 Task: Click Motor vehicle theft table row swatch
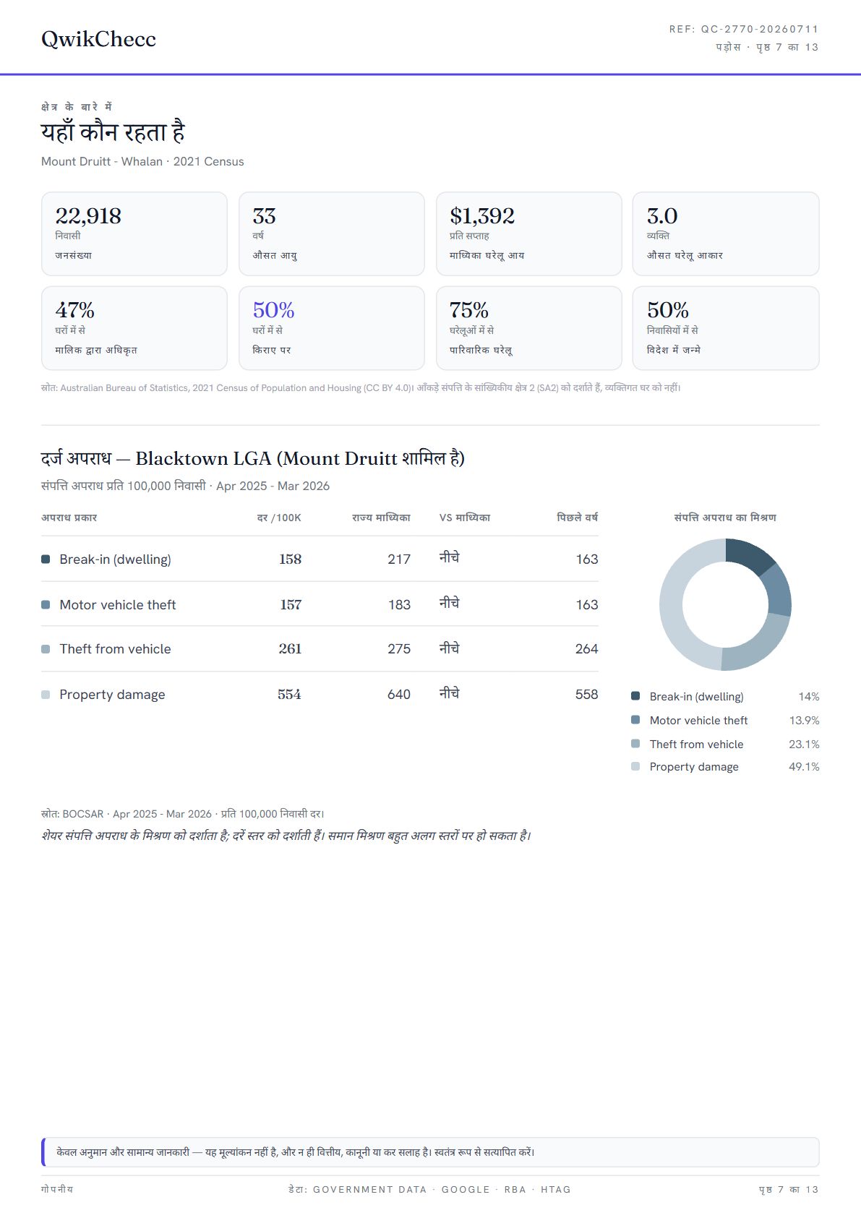(46, 605)
